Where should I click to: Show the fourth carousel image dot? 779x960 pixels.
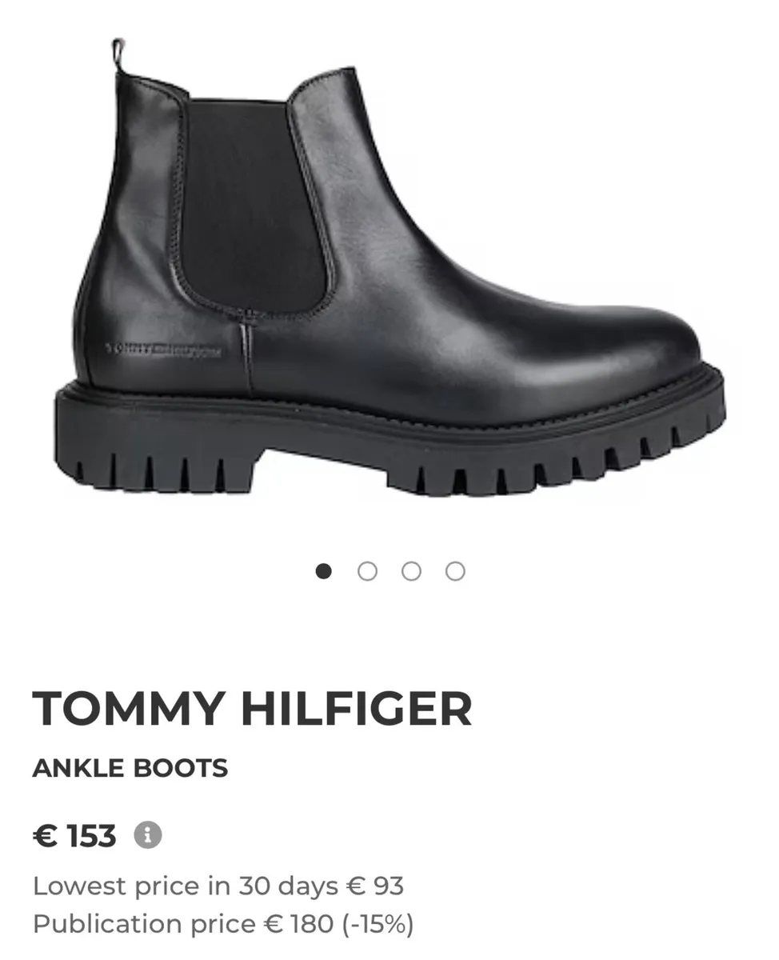pos(455,571)
